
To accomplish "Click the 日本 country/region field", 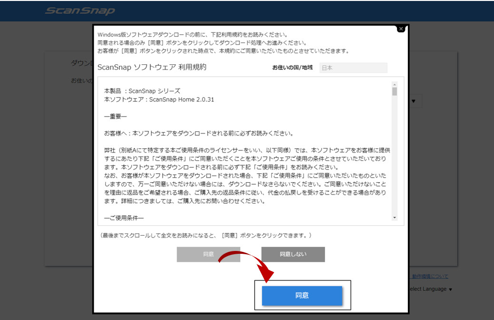I will coord(353,68).
